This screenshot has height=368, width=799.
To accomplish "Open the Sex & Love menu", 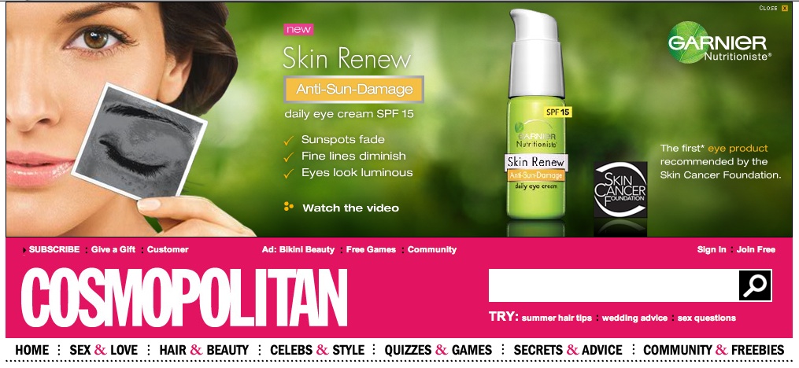I will (x=103, y=350).
